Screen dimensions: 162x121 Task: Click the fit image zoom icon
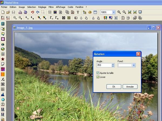(130, 12)
